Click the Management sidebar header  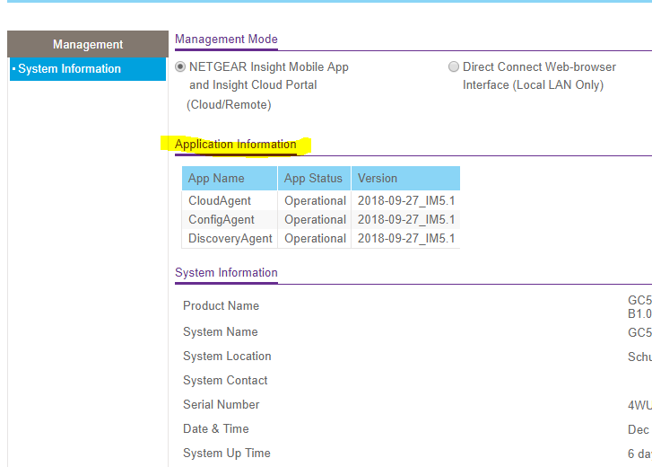pyautogui.click(x=88, y=44)
